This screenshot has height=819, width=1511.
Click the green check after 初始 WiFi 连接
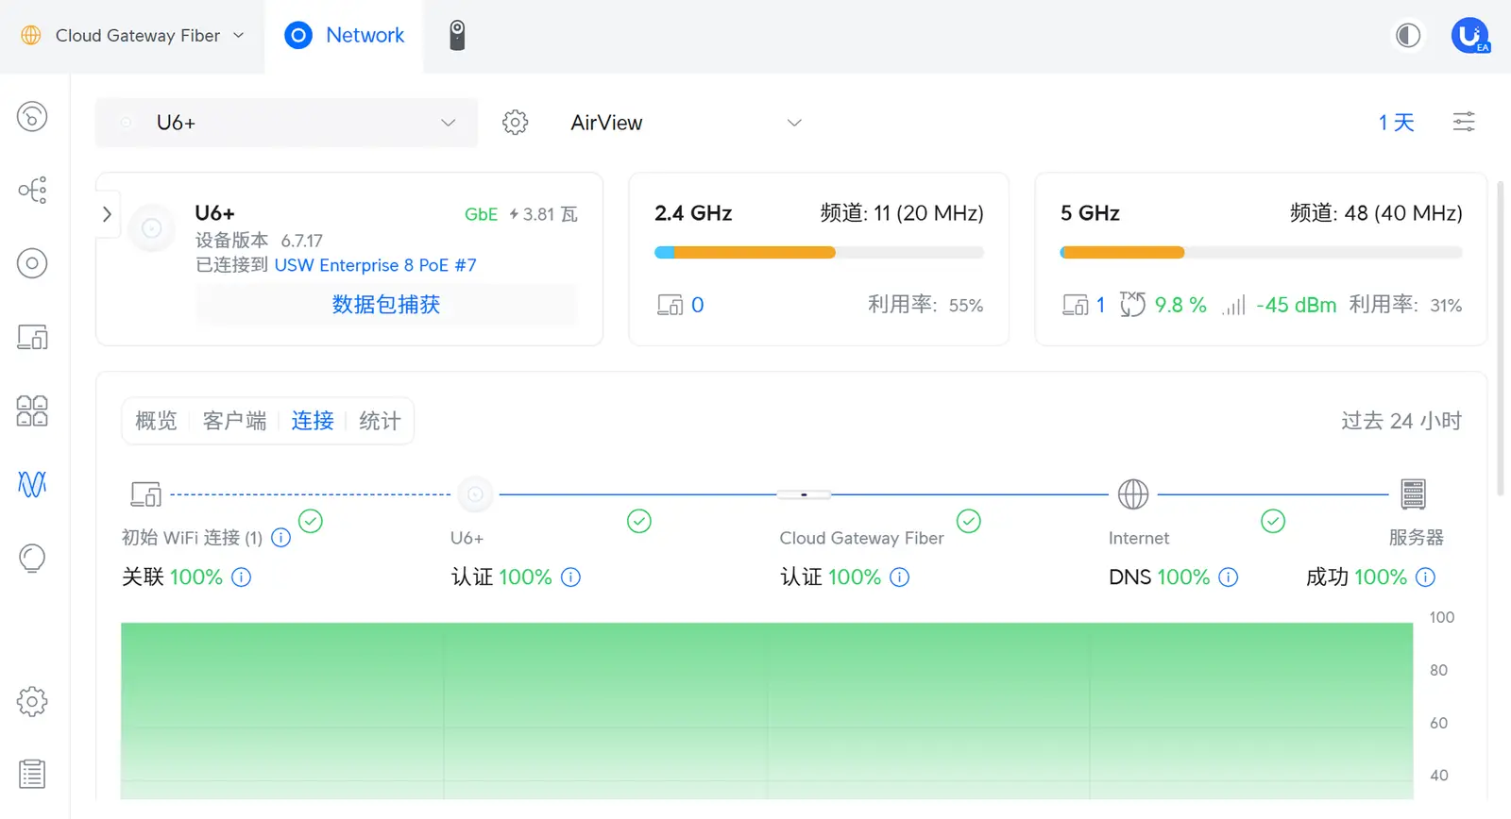point(311,521)
